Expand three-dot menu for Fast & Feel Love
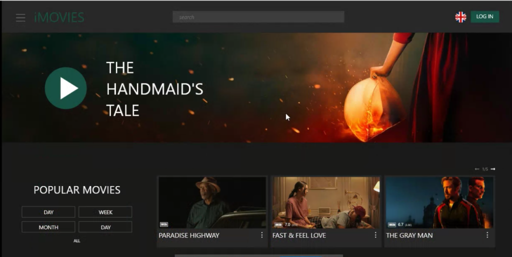Image resolution: width=512 pixels, height=257 pixels. (375, 235)
